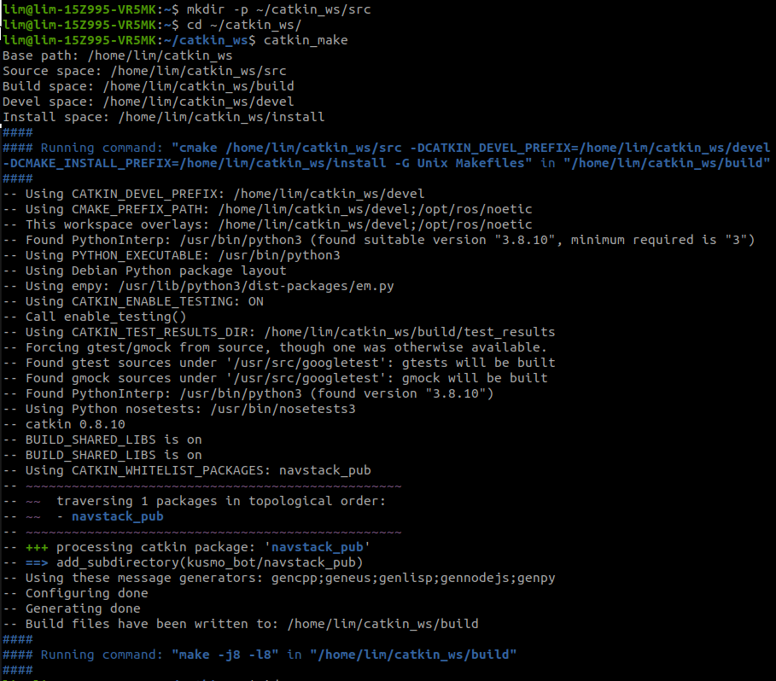This screenshot has height=681, width=776.
Task: Click 'processing catkin package' line
Action: click(187, 546)
